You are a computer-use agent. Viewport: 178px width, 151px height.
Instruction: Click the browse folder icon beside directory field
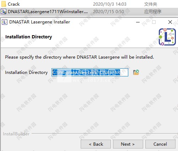[x=136, y=72]
